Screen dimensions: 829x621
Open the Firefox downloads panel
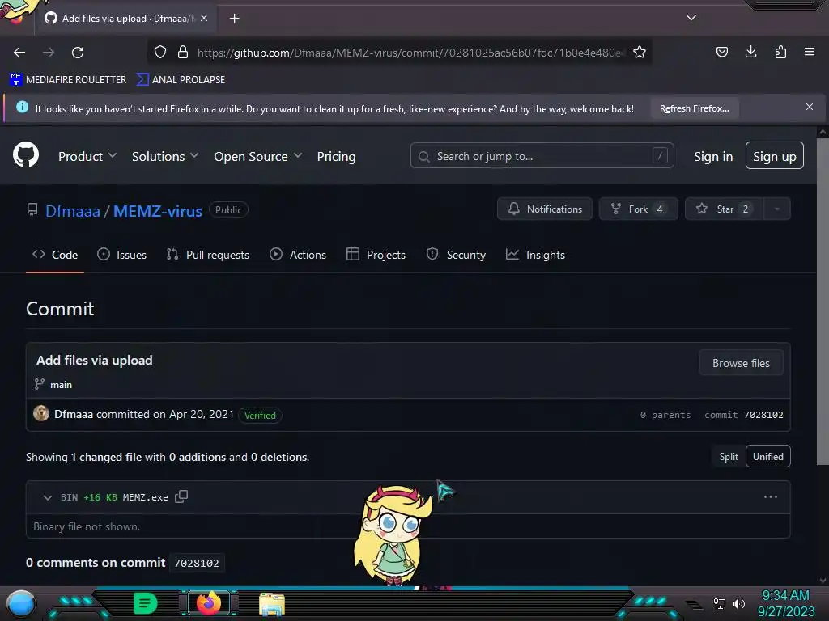pyautogui.click(x=750, y=52)
